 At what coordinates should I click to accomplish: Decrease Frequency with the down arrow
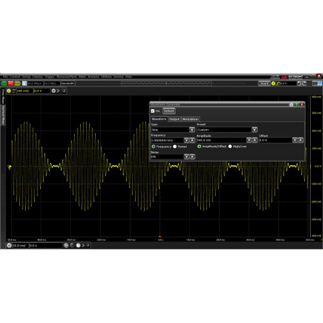point(187,140)
